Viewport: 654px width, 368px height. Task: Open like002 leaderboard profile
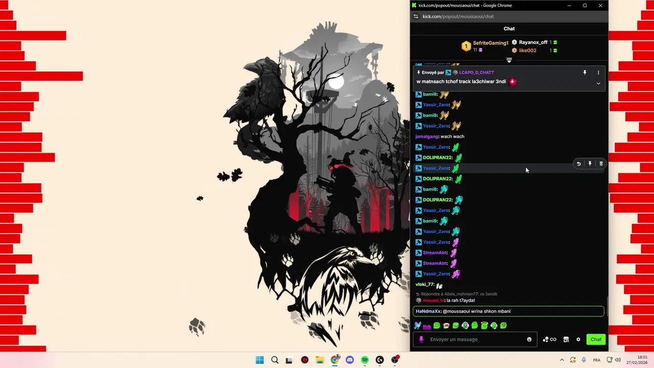click(x=528, y=51)
